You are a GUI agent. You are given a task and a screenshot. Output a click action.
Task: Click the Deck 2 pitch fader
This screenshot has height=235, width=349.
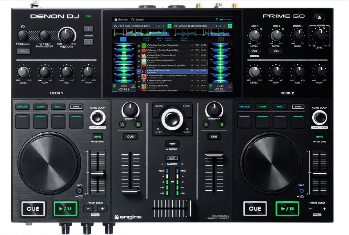coord(320,174)
